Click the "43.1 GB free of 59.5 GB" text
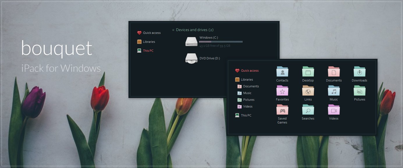The height and width of the screenshot is (168, 403). click(215, 46)
